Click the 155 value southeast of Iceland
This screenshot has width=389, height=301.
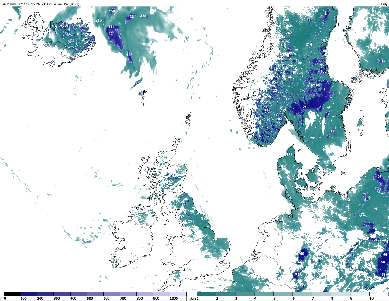click(x=129, y=55)
